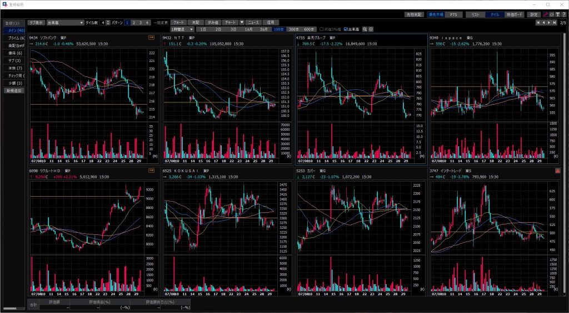569x313 pixels.
Task: Expand the arrow next to チャート button
Action: tap(242, 23)
